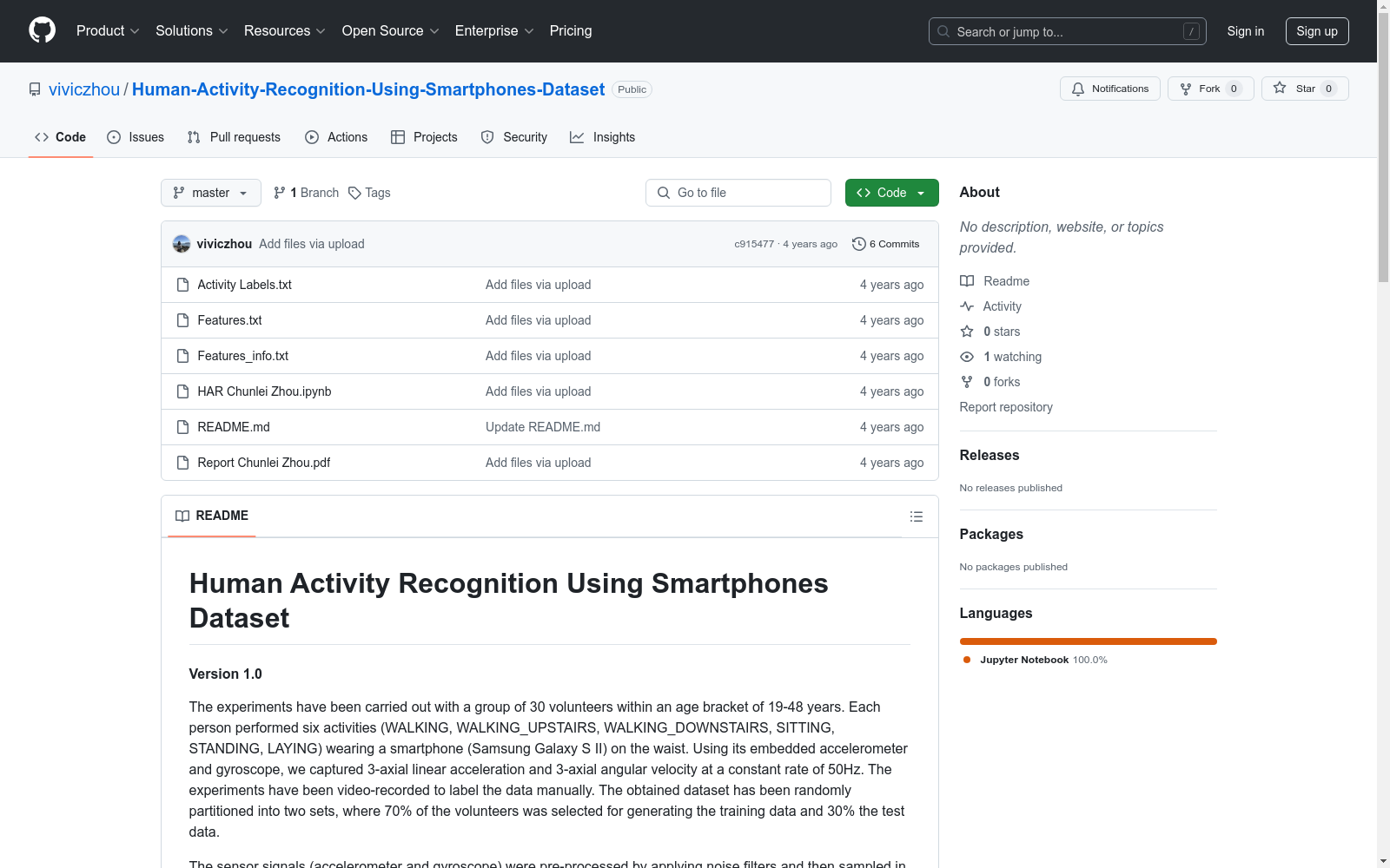Open the GitHub home logo
Viewport: 1390px width, 868px height.
coord(42,30)
